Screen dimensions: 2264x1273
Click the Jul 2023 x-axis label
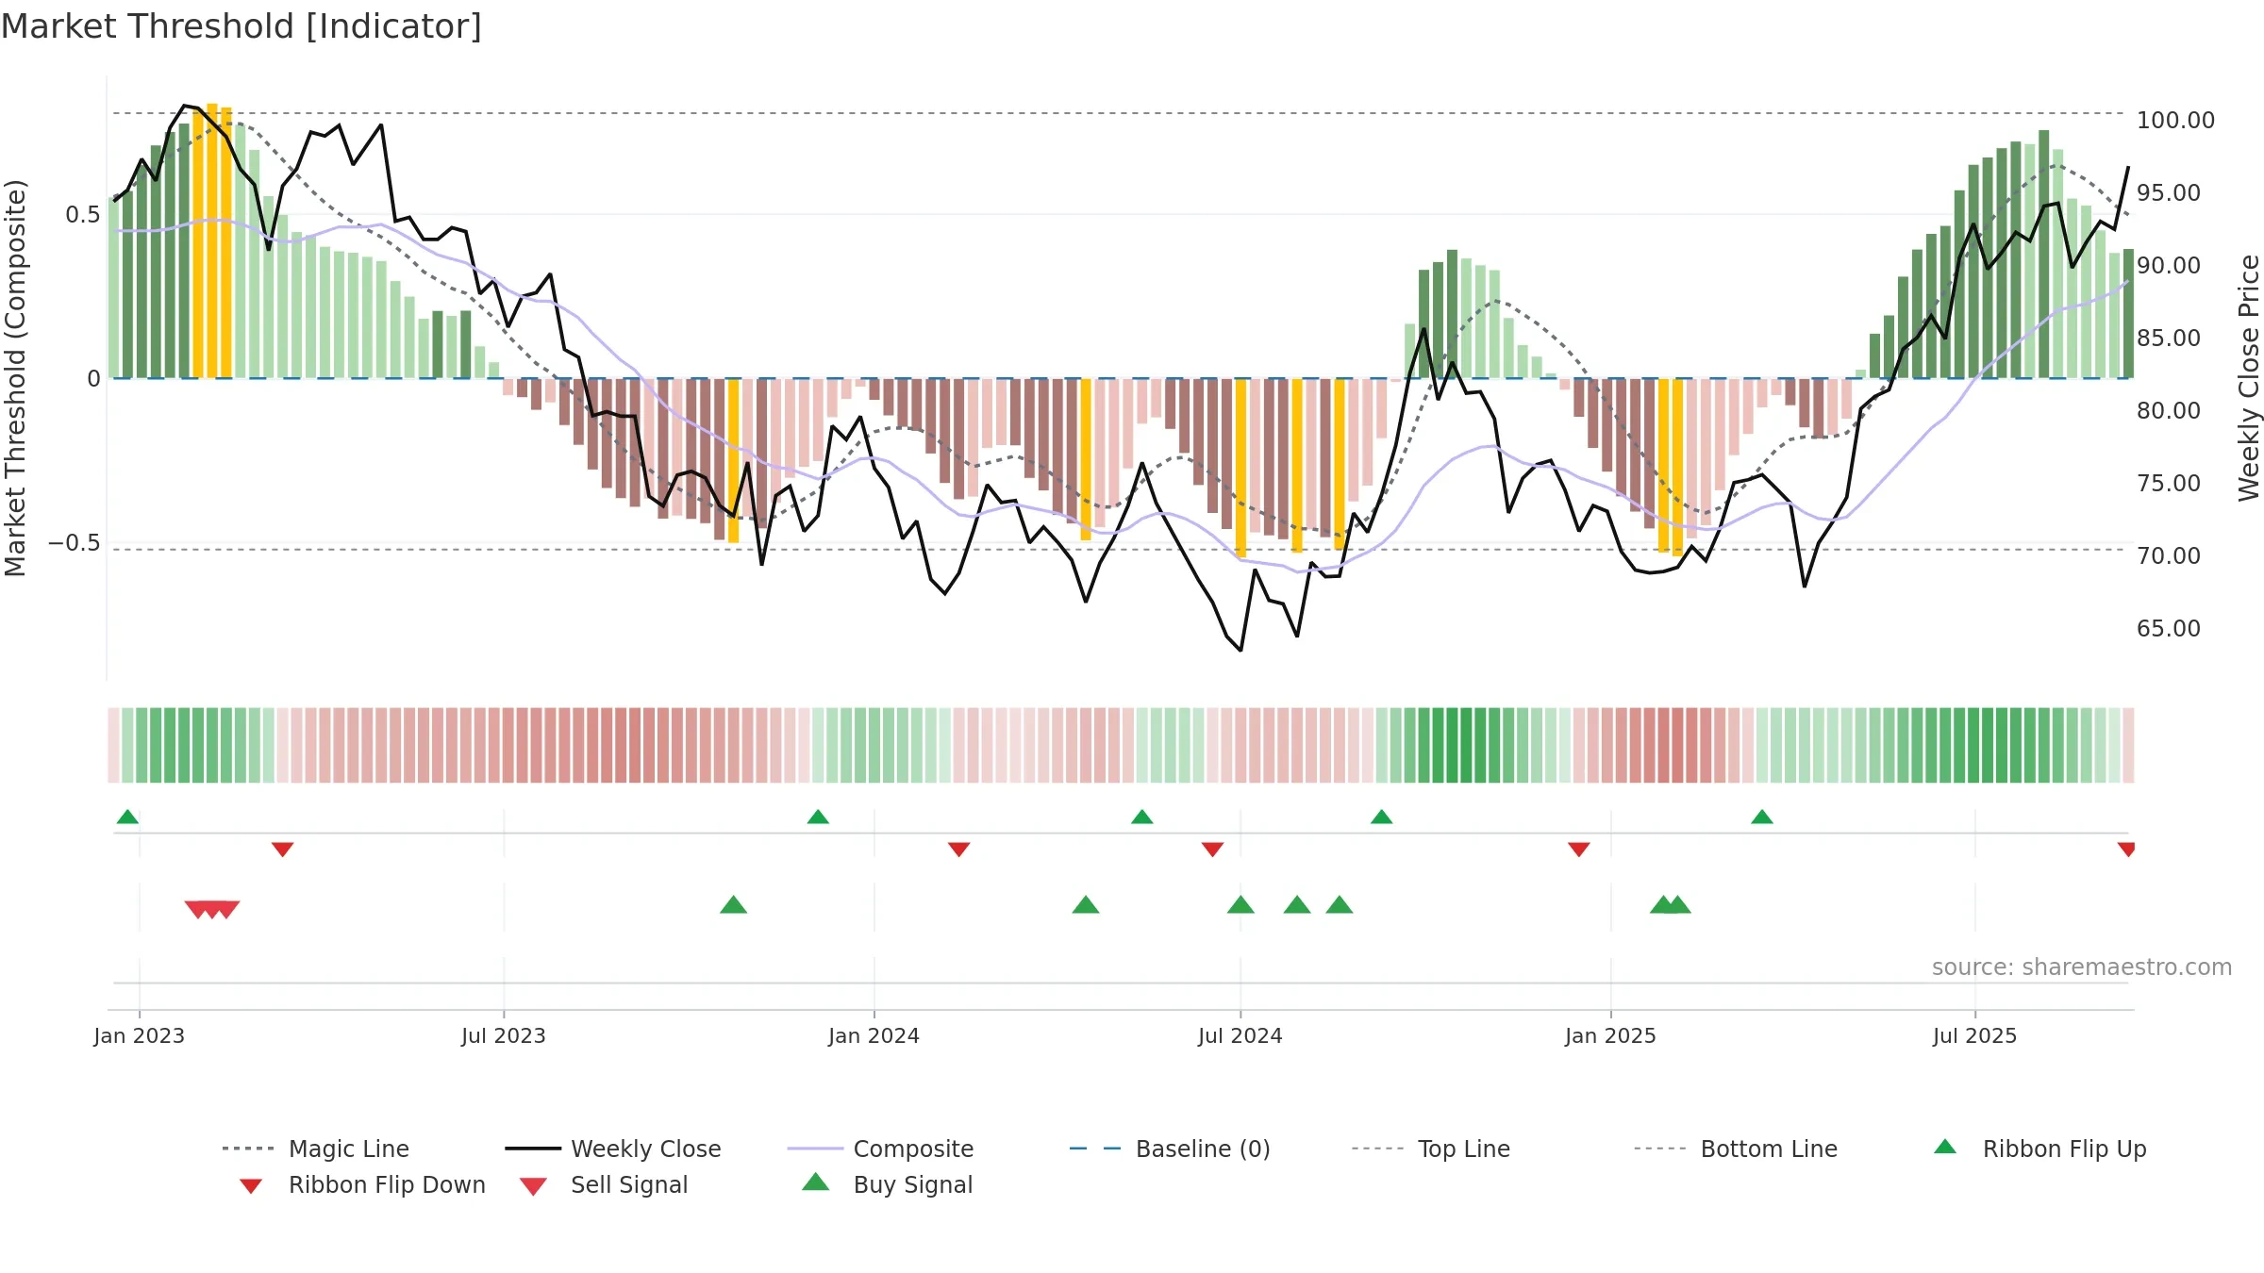point(504,1036)
